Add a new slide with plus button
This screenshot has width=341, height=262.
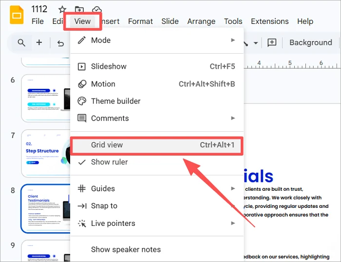(39, 42)
